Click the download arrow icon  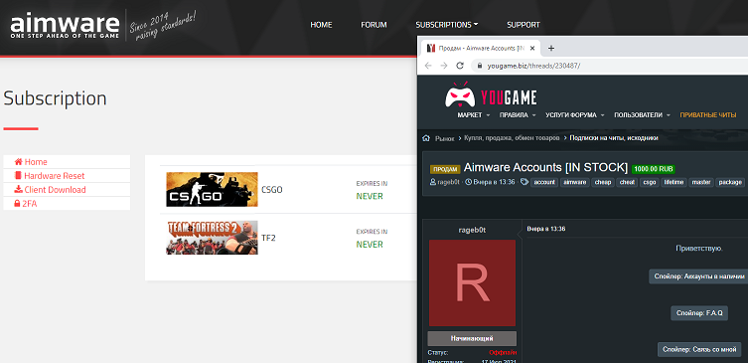[x=18, y=190]
